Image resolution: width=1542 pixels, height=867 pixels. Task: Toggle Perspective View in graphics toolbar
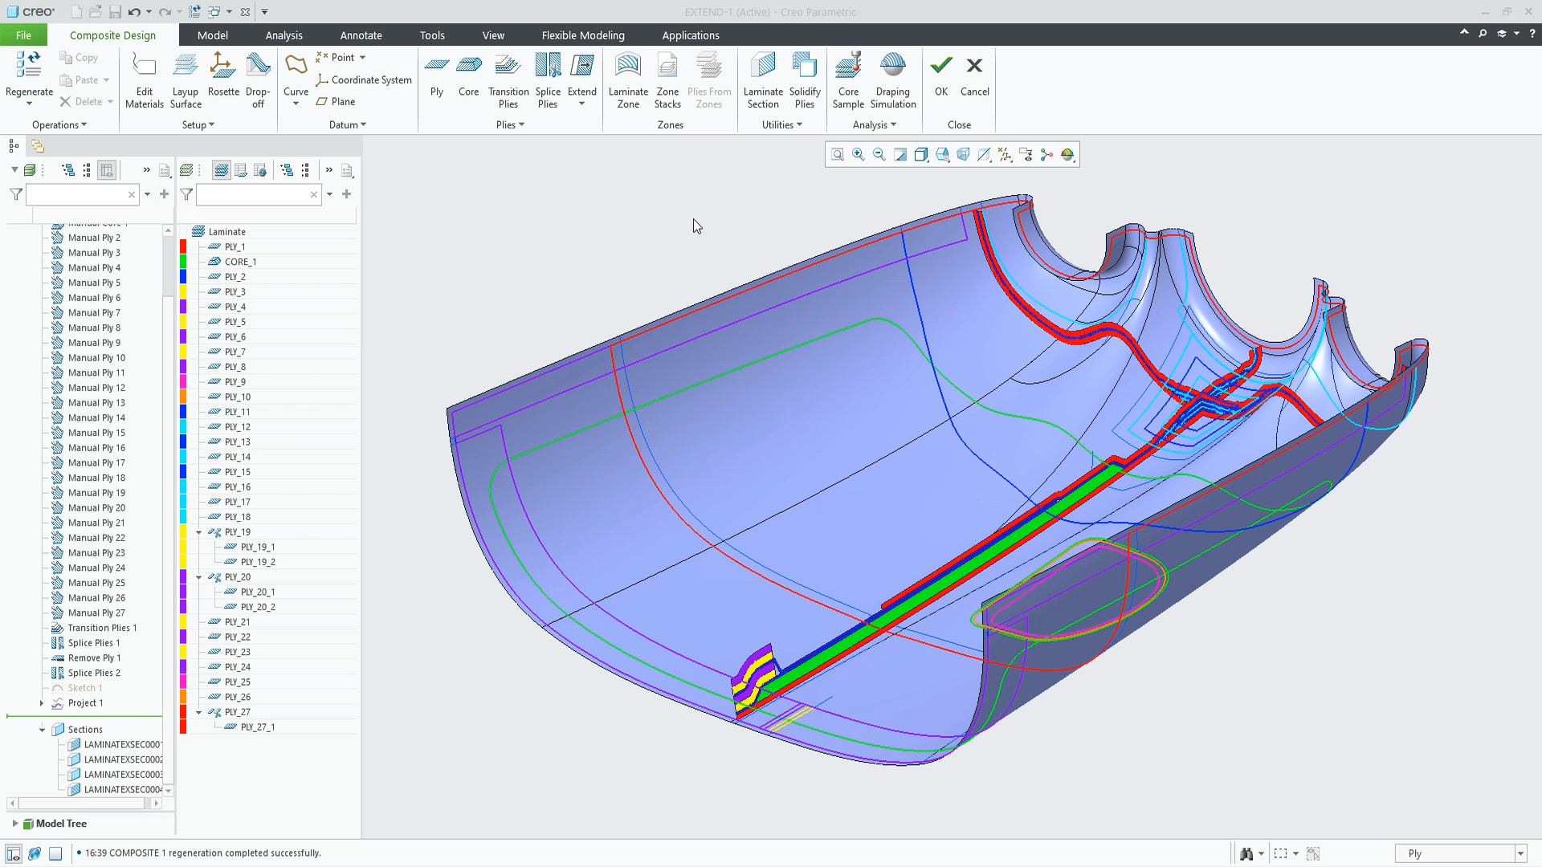click(963, 155)
